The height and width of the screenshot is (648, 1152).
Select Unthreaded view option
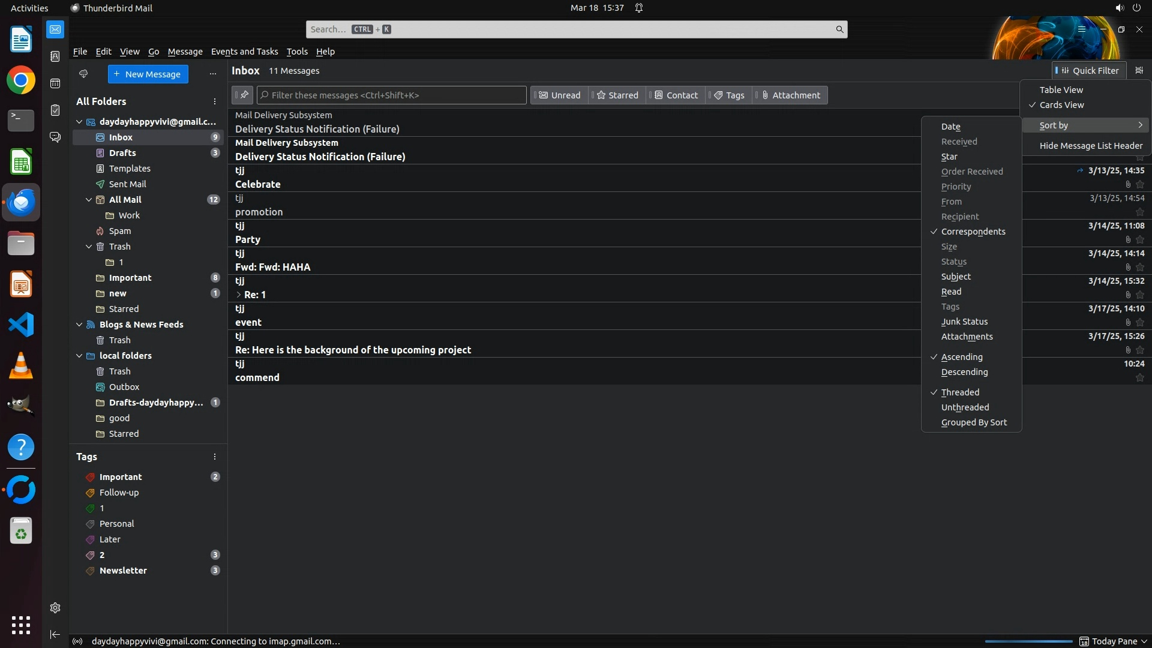click(965, 407)
